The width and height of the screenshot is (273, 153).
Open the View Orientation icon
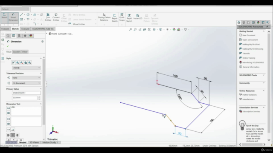coord(154,29)
